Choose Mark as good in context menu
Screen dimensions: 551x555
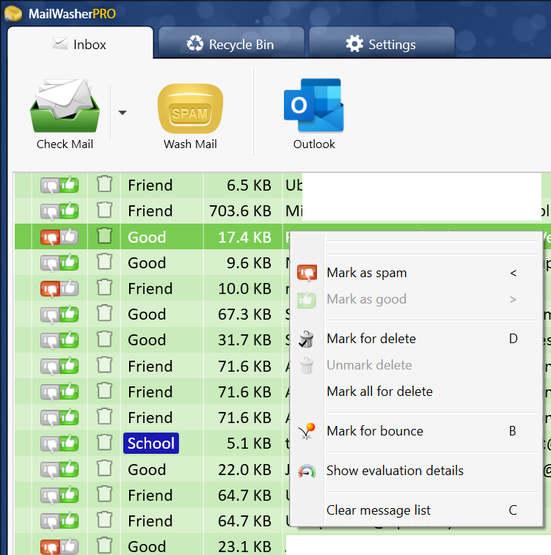(417, 299)
